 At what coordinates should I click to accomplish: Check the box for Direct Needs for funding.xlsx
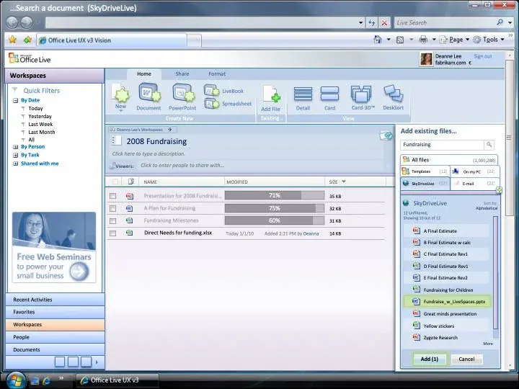[x=113, y=233]
